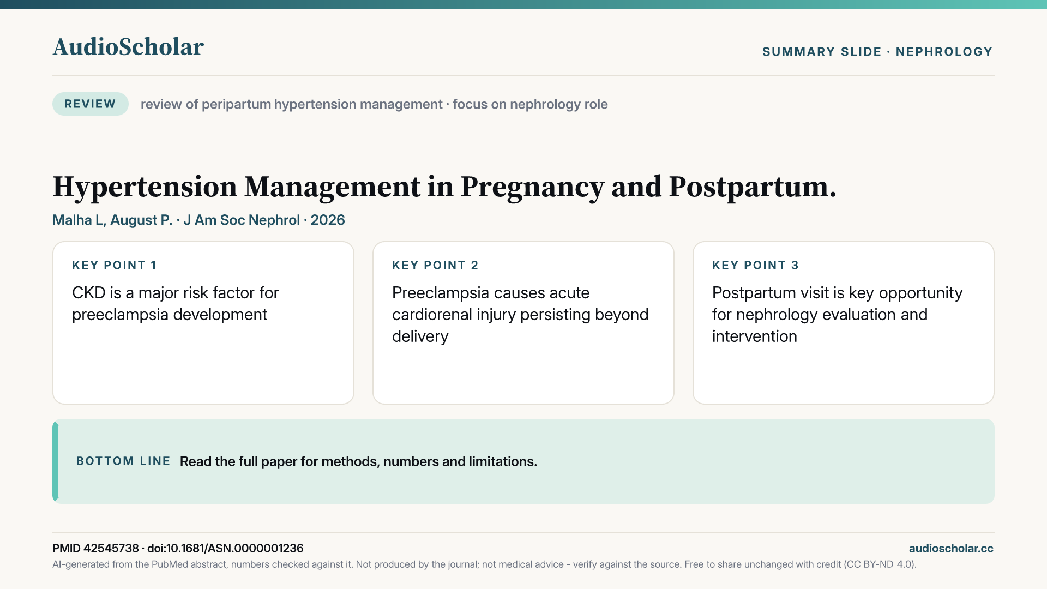Select the Hypertension Management in Pregnancy title
Image resolution: width=1047 pixels, height=589 pixels.
[444, 187]
